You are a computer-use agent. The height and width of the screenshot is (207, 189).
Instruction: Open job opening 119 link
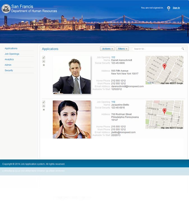(x=113, y=102)
